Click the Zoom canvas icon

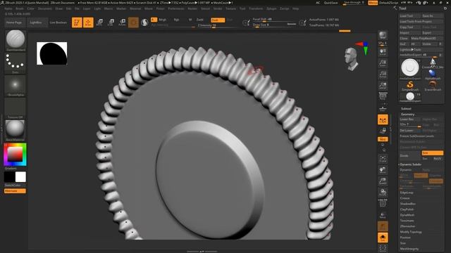383,63
